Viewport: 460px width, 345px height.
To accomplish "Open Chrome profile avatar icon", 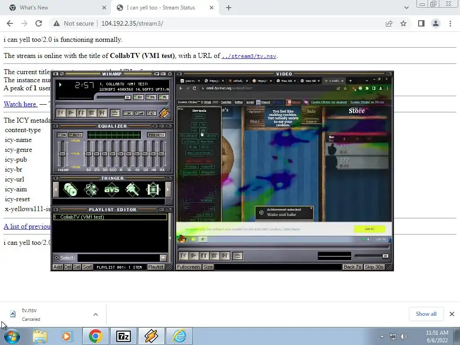I will (436, 23).
